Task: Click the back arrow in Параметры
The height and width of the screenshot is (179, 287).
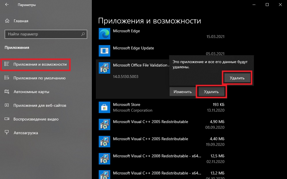Action: coord(7,5)
